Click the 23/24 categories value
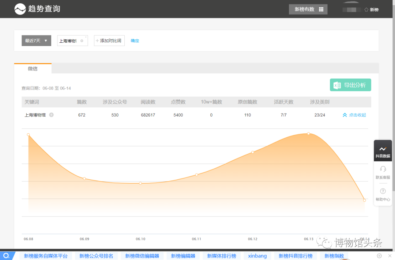The image size is (395, 260). (x=320, y=115)
